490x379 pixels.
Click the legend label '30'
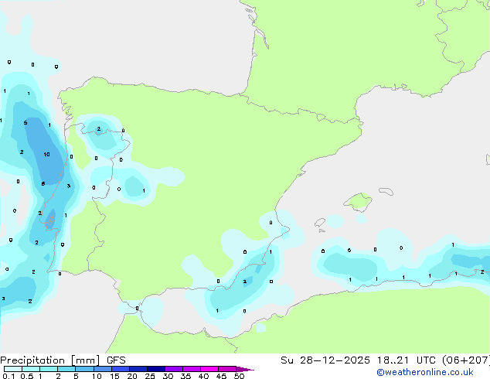(168, 376)
